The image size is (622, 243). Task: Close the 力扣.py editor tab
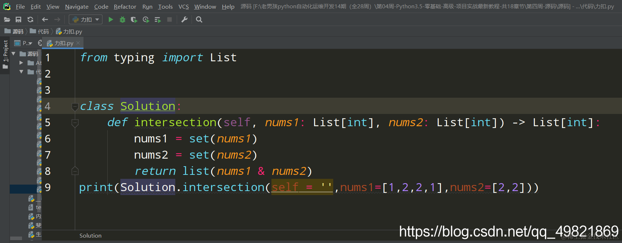[78, 43]
